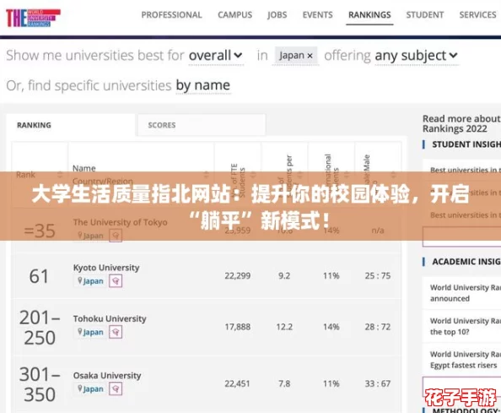Sort by Name column arrows
The width and height of the screenshot is (501, 413).
pyautogui.click(x=207, y=175)
